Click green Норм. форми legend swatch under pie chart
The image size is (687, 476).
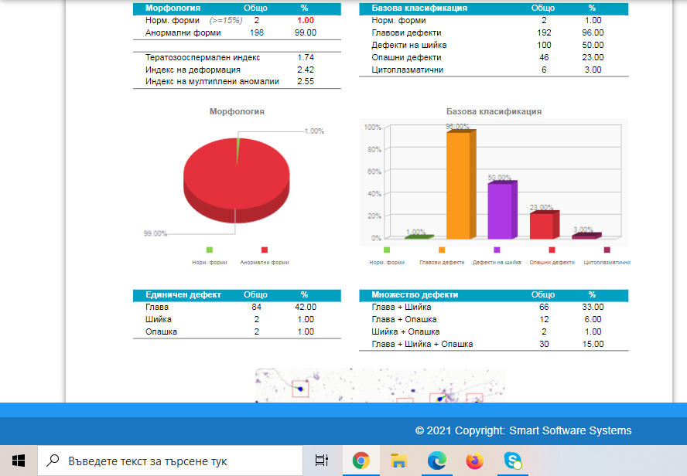pos(210,250)
